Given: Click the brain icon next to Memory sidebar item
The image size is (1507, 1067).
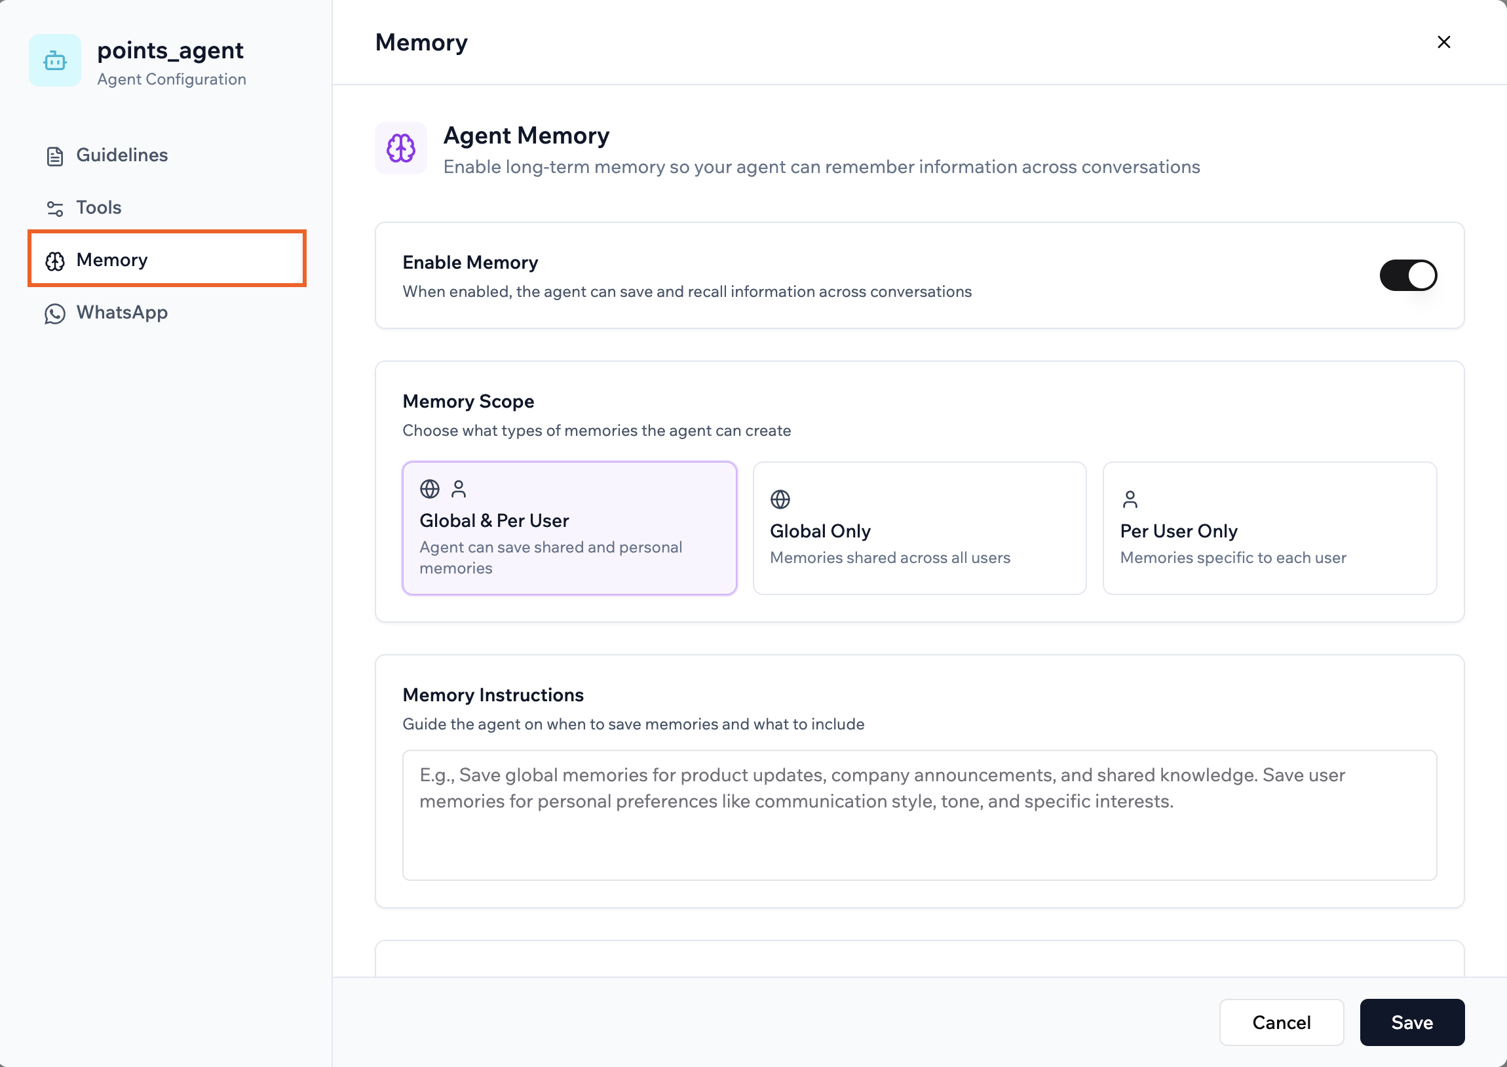Looking at the screenshot, I should point(54,260).
